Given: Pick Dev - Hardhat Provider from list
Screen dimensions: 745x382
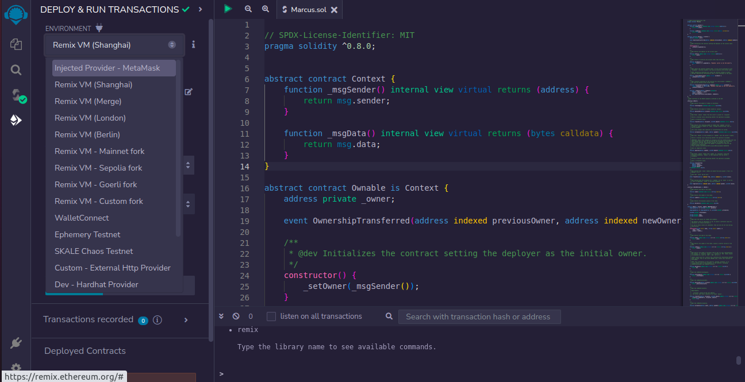Looking at the screenshot, I should point(97,284).
